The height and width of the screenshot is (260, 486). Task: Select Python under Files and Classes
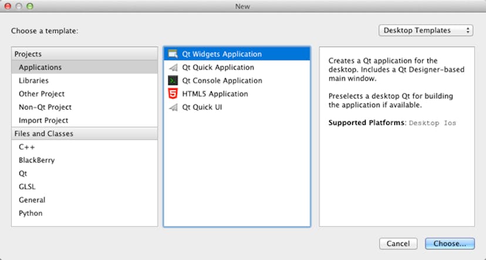85,213
